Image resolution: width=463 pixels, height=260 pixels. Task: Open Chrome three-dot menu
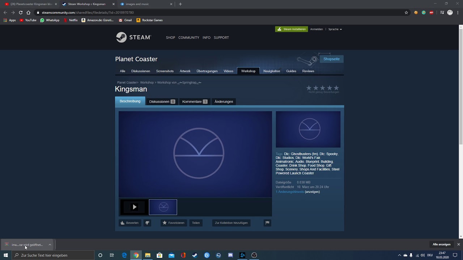point(458,13)
